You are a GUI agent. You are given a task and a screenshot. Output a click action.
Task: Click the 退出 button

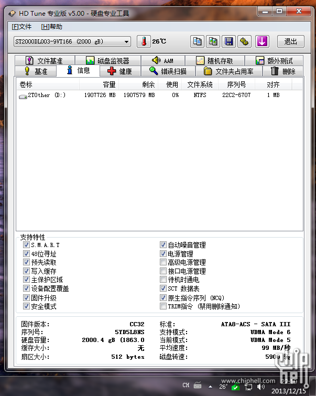[x=290, y=41]
